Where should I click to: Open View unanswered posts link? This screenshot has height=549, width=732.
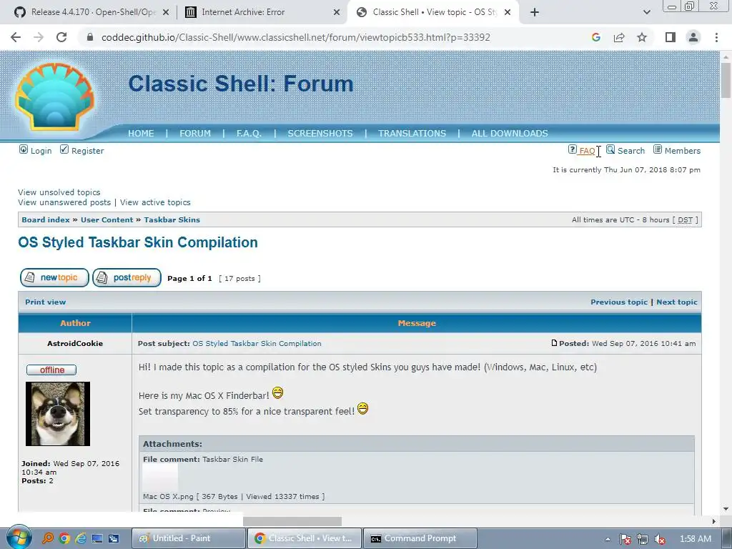tap(64, 202)
